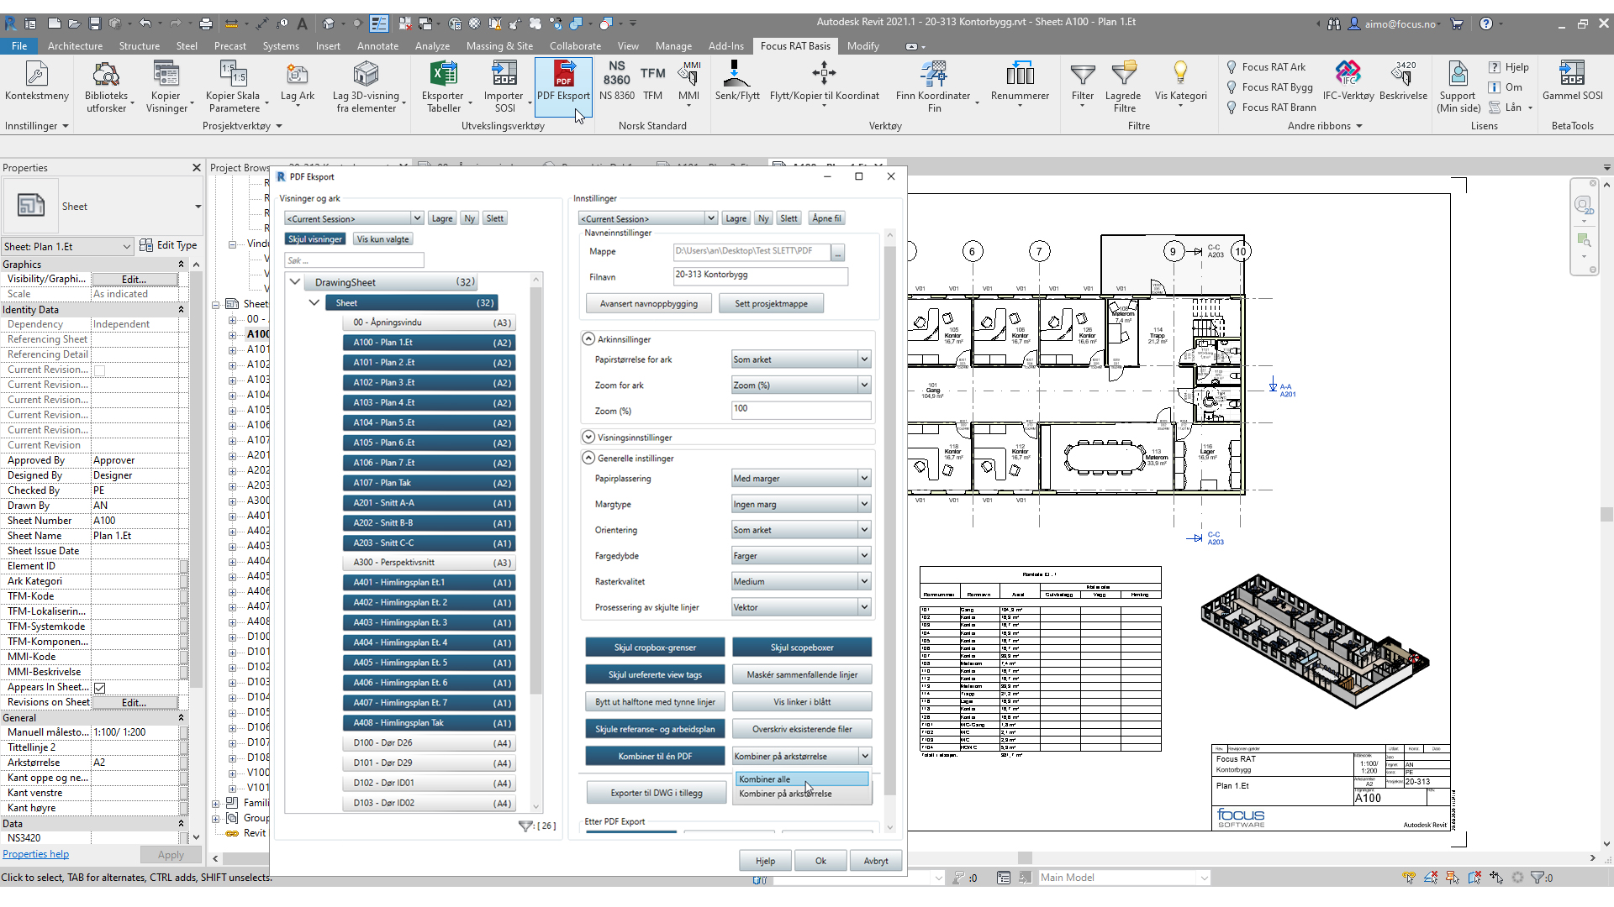The height and width of the screenshot is (907, 1614).
Task: Toggle Appears In Sheet List checkbox
Action: point(99,688)
